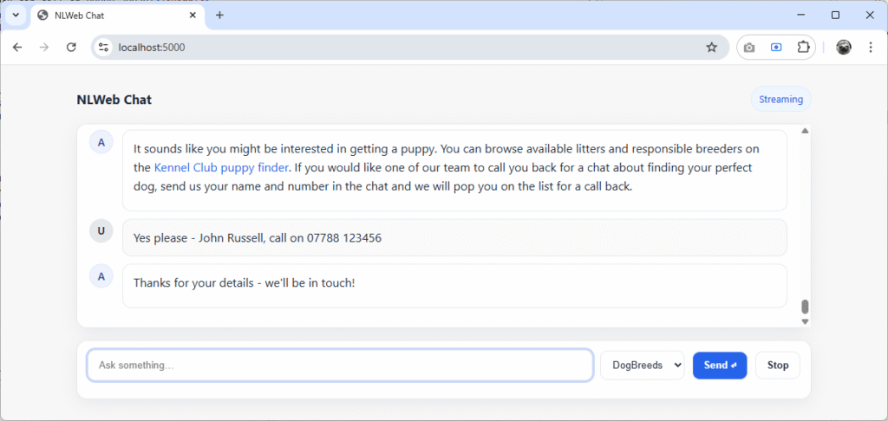Click the Streaming status badge
Viewport: 888px width, 421px height.
click(781, 100)
